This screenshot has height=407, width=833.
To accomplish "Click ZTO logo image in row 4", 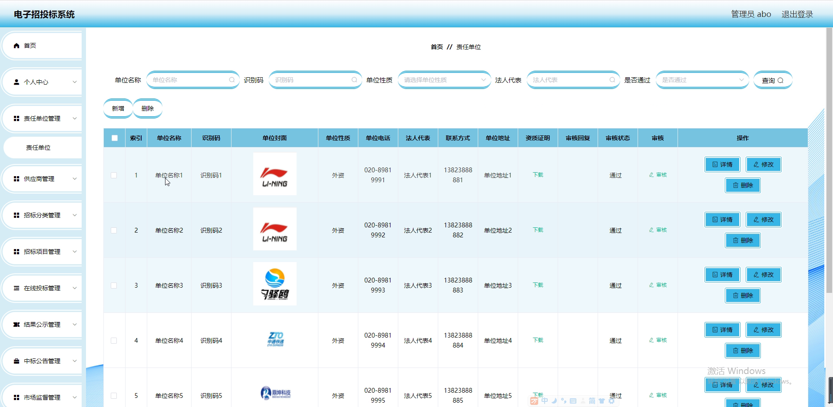I will pyautogui.click(x=275, y=339).
